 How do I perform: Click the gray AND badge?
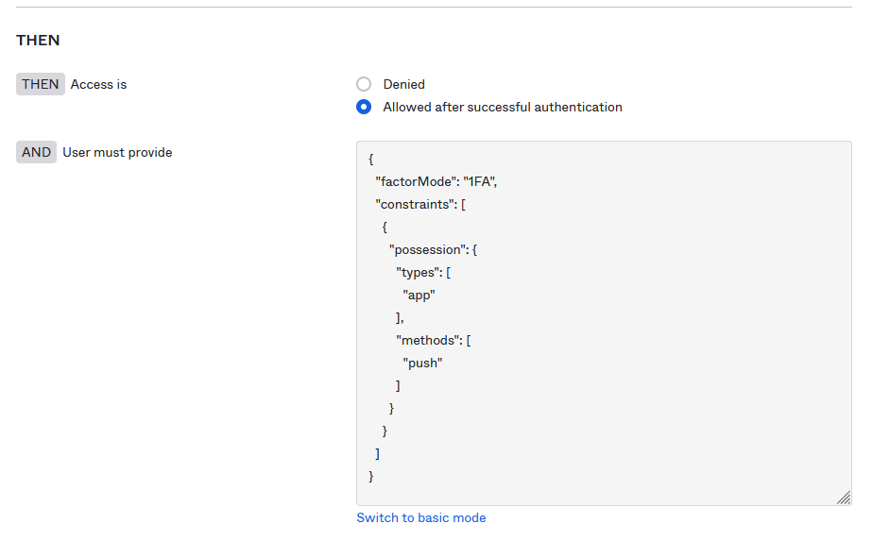pyautogui.click(x=36, y=152)
